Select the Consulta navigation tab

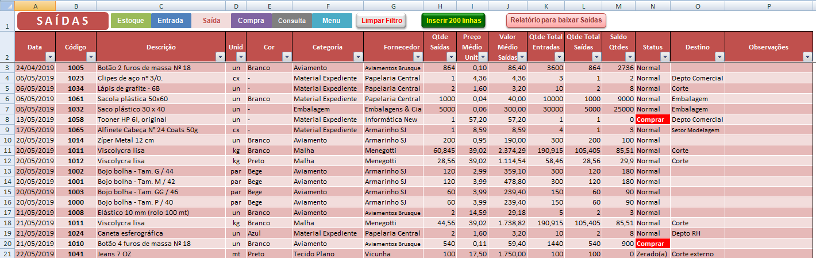292,21
